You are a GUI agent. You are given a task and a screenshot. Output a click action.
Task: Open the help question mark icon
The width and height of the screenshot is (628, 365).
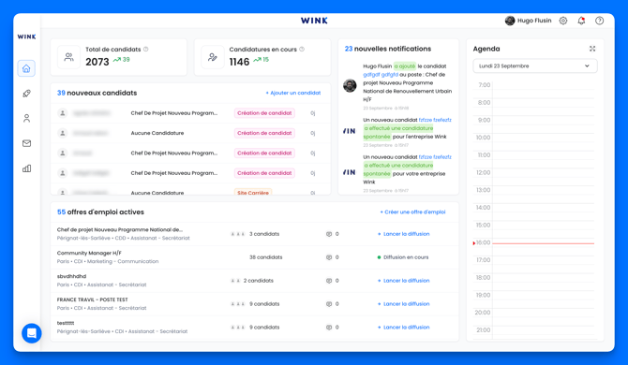(x=600, y=21)
